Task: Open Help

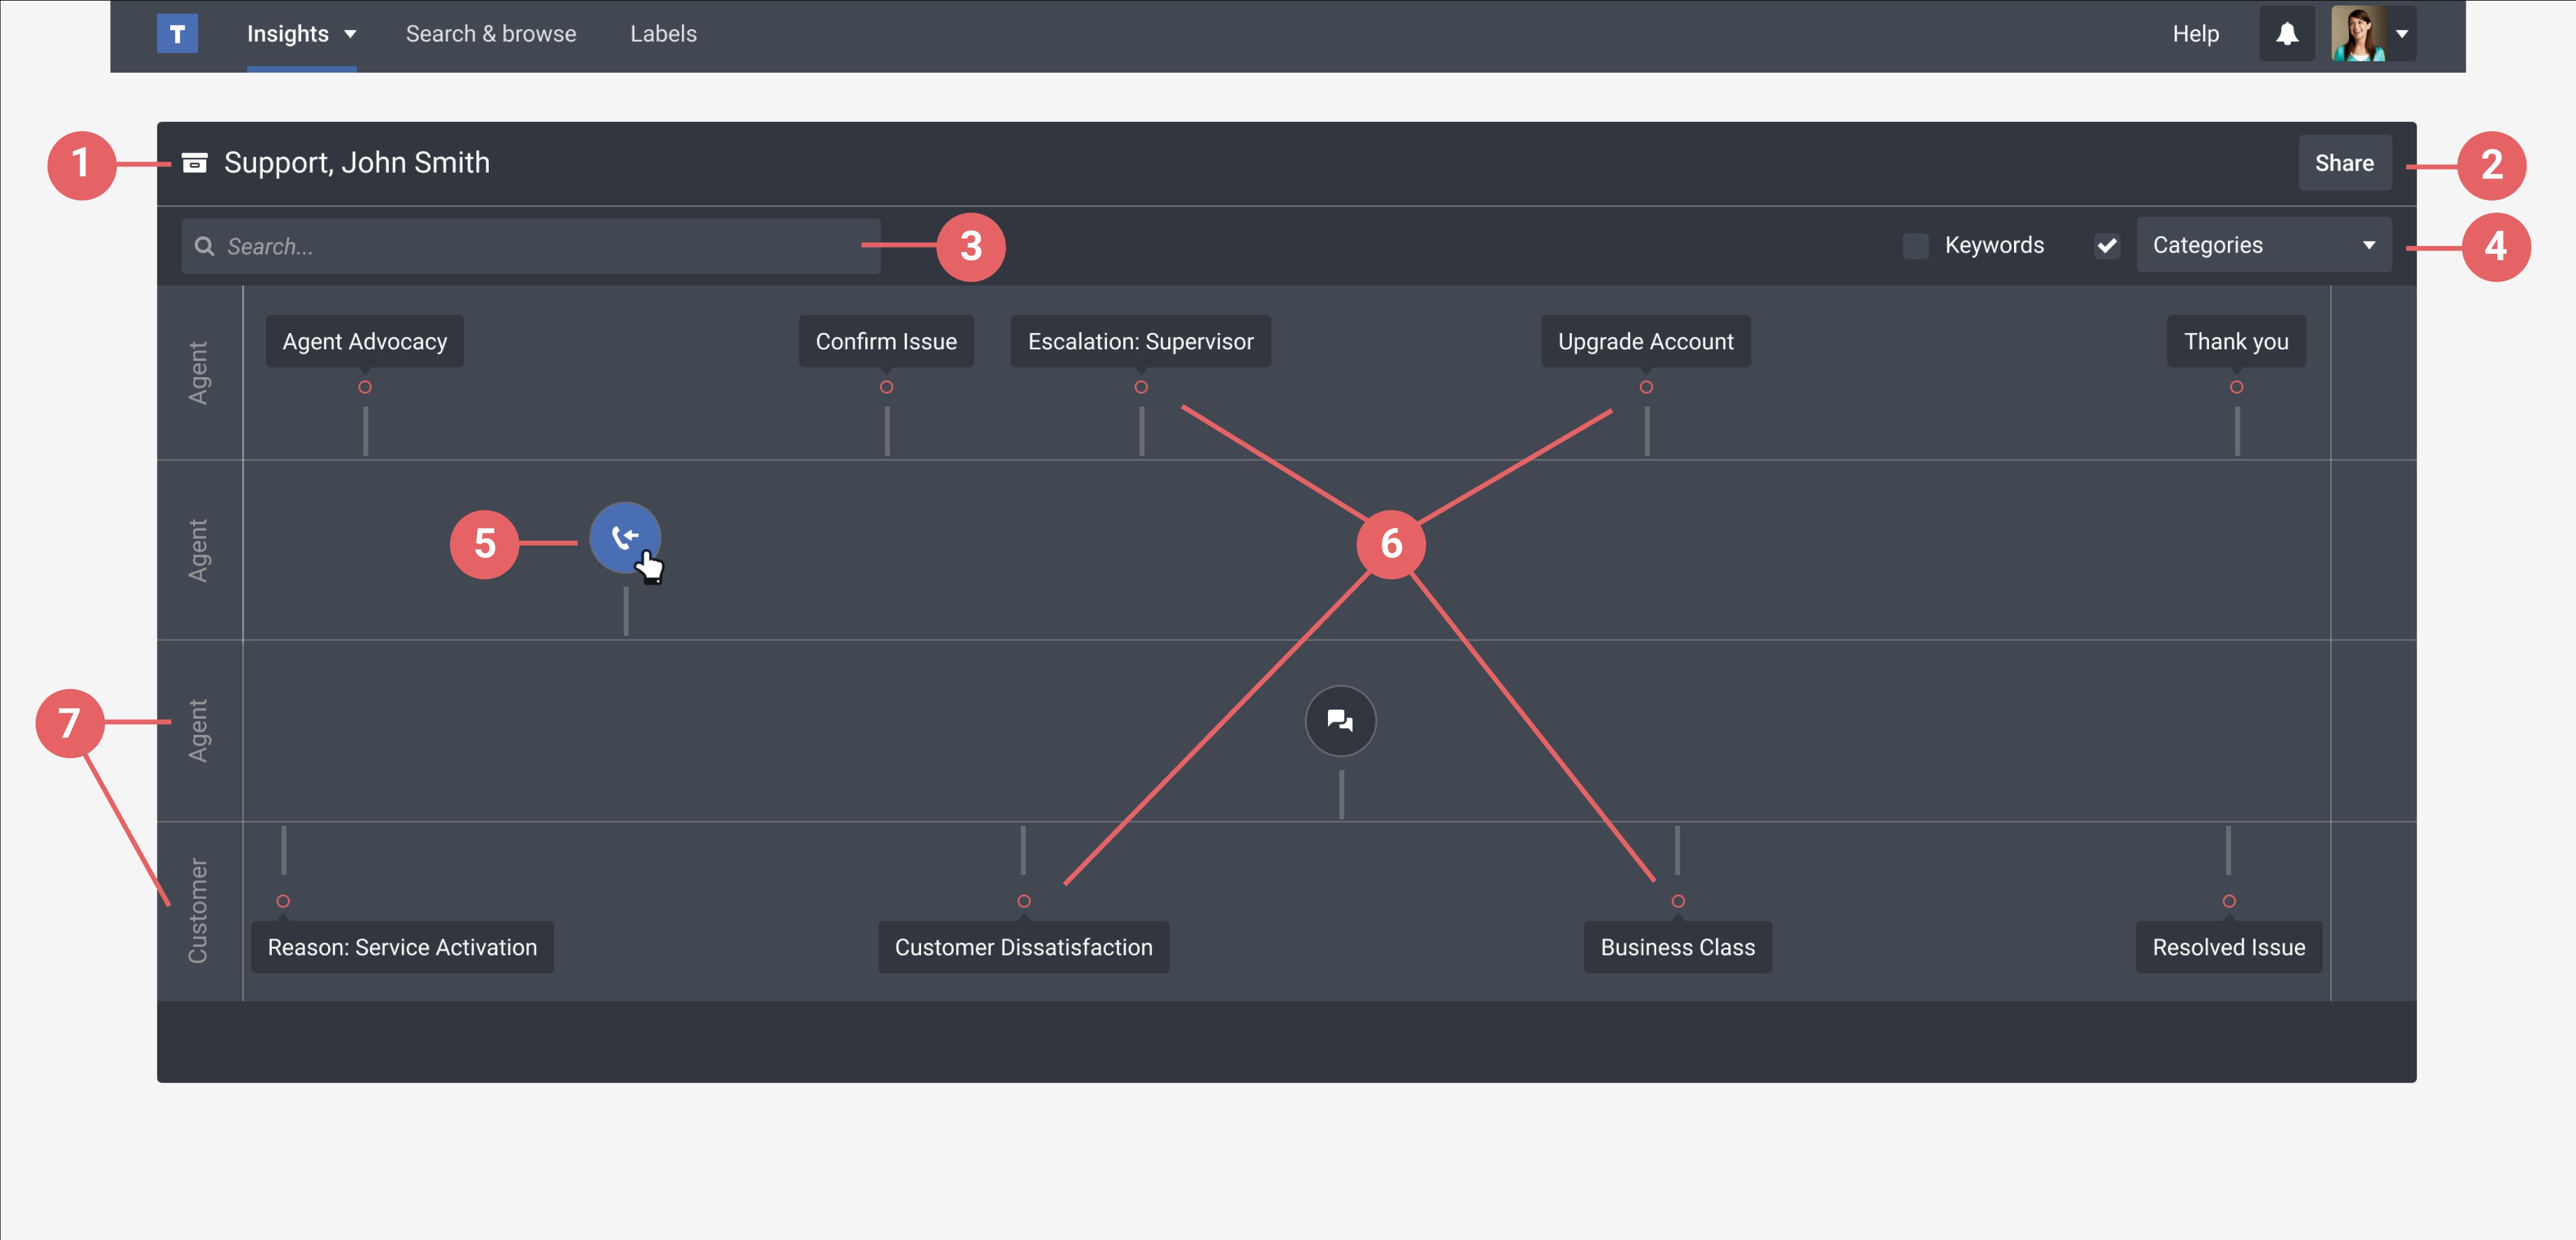Action: coord(2196,33)
